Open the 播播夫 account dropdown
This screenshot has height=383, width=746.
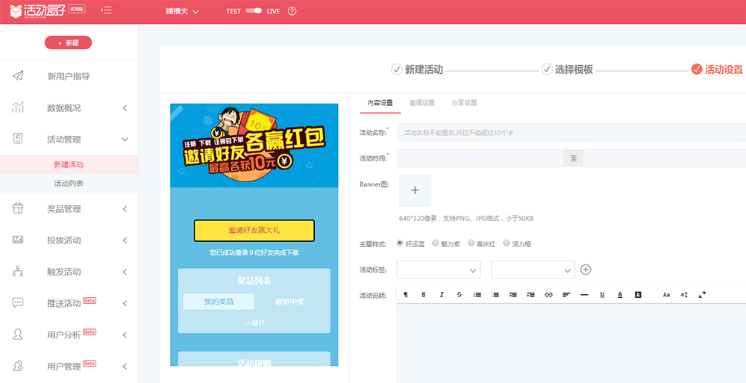click(182, 11)
